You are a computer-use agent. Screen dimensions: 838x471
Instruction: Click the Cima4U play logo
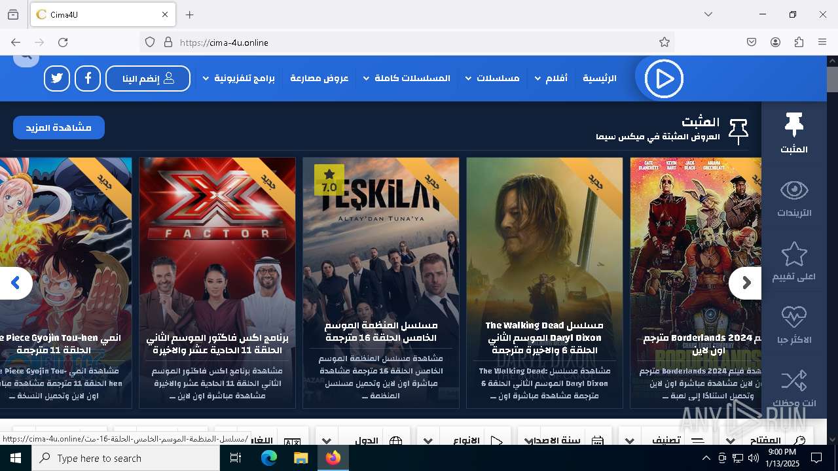(663, 78)
